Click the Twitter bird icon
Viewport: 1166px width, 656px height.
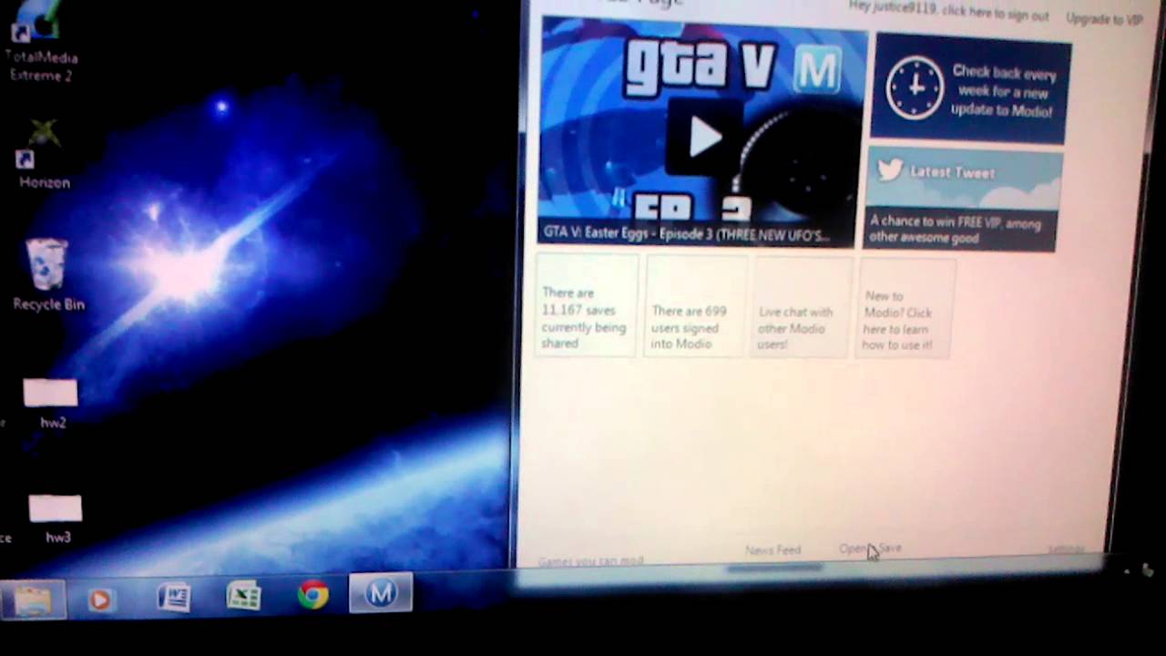coord(890,170)
